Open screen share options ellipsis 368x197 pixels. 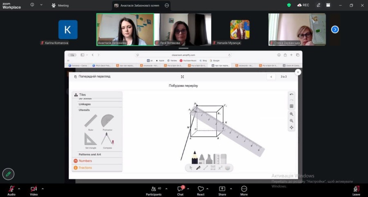(x=167, y=5)
